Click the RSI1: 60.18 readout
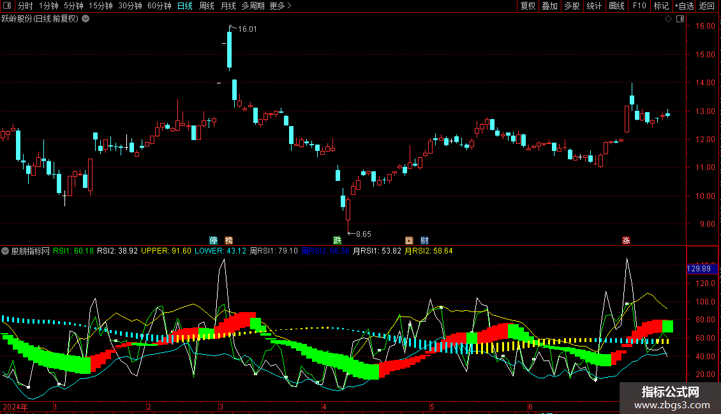This screenshot has width=721, height=414. (73, 251)
